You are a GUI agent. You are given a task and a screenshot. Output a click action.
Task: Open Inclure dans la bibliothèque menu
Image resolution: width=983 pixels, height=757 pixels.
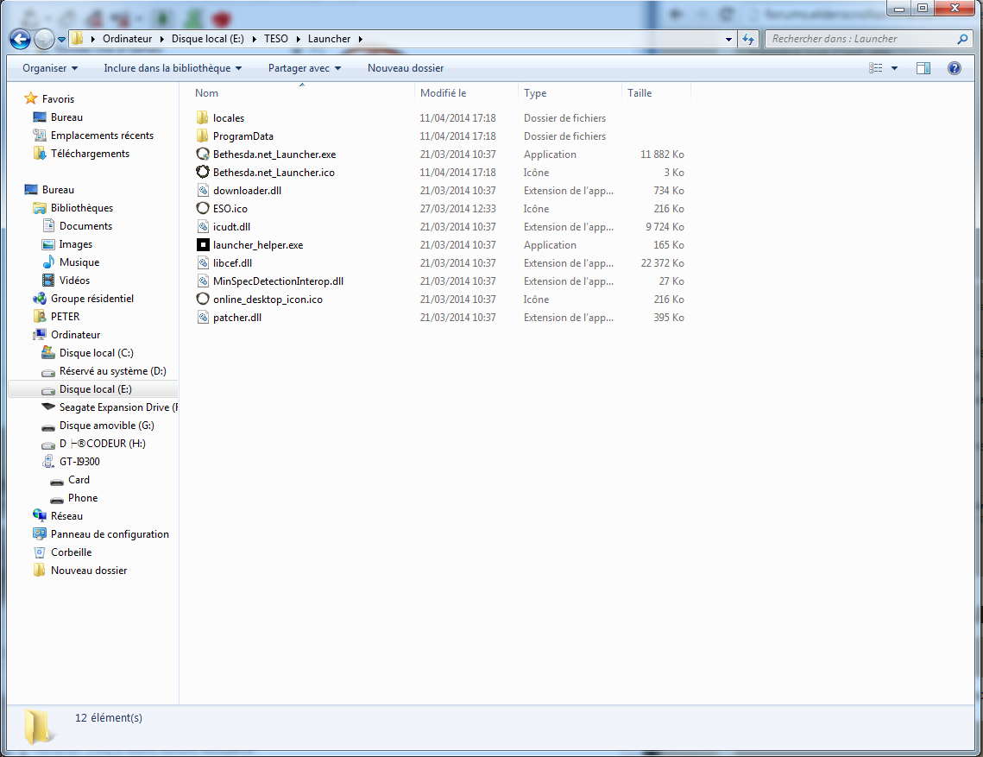click(x=173, y=67)
